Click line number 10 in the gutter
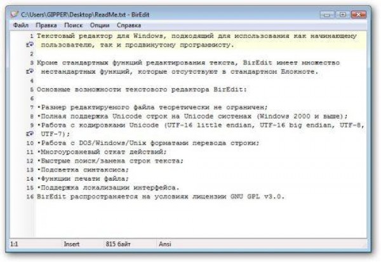 (x=30, y=143)
